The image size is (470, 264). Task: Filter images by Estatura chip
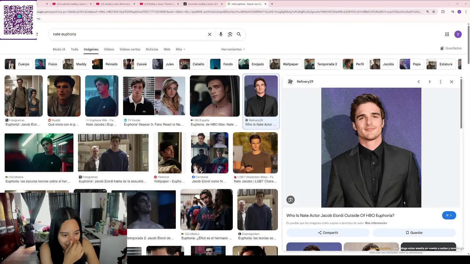pyautogui.click(x=441, y=64)
